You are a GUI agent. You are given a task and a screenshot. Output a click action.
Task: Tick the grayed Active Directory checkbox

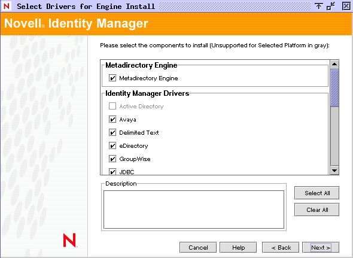point(112,106)
